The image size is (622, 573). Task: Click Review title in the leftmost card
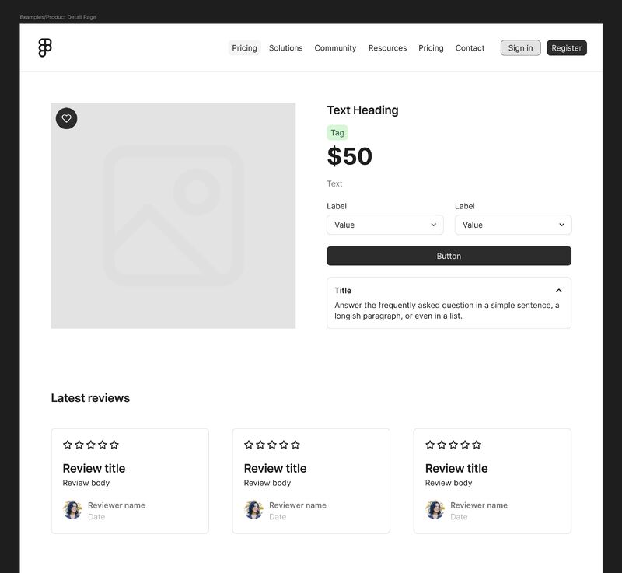pos(94,468)
